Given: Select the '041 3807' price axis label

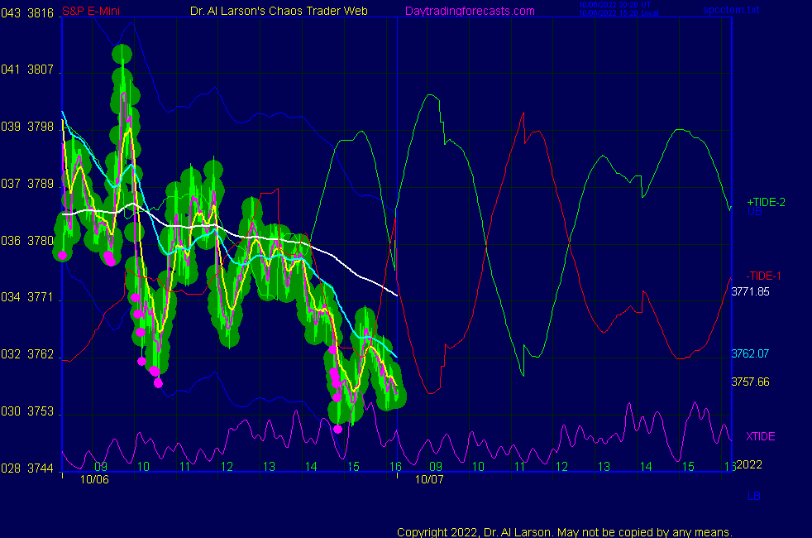Looking at the screenshot, I should pyautogui.click(x=27, y=70).
